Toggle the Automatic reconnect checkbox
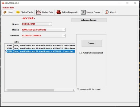Viewport: 140px width, 107px height. click(80, 53)
